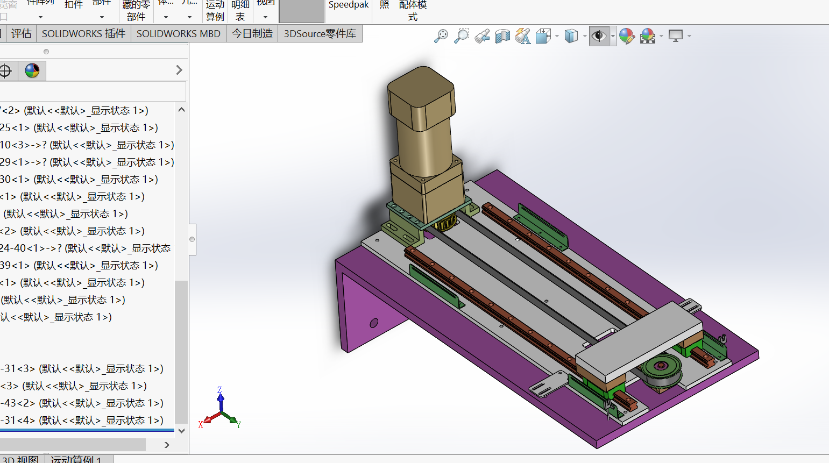Return to the Previous View
The width and height of the screenshot is (829, 463).
pyautogui.click(x=482, y=36)
